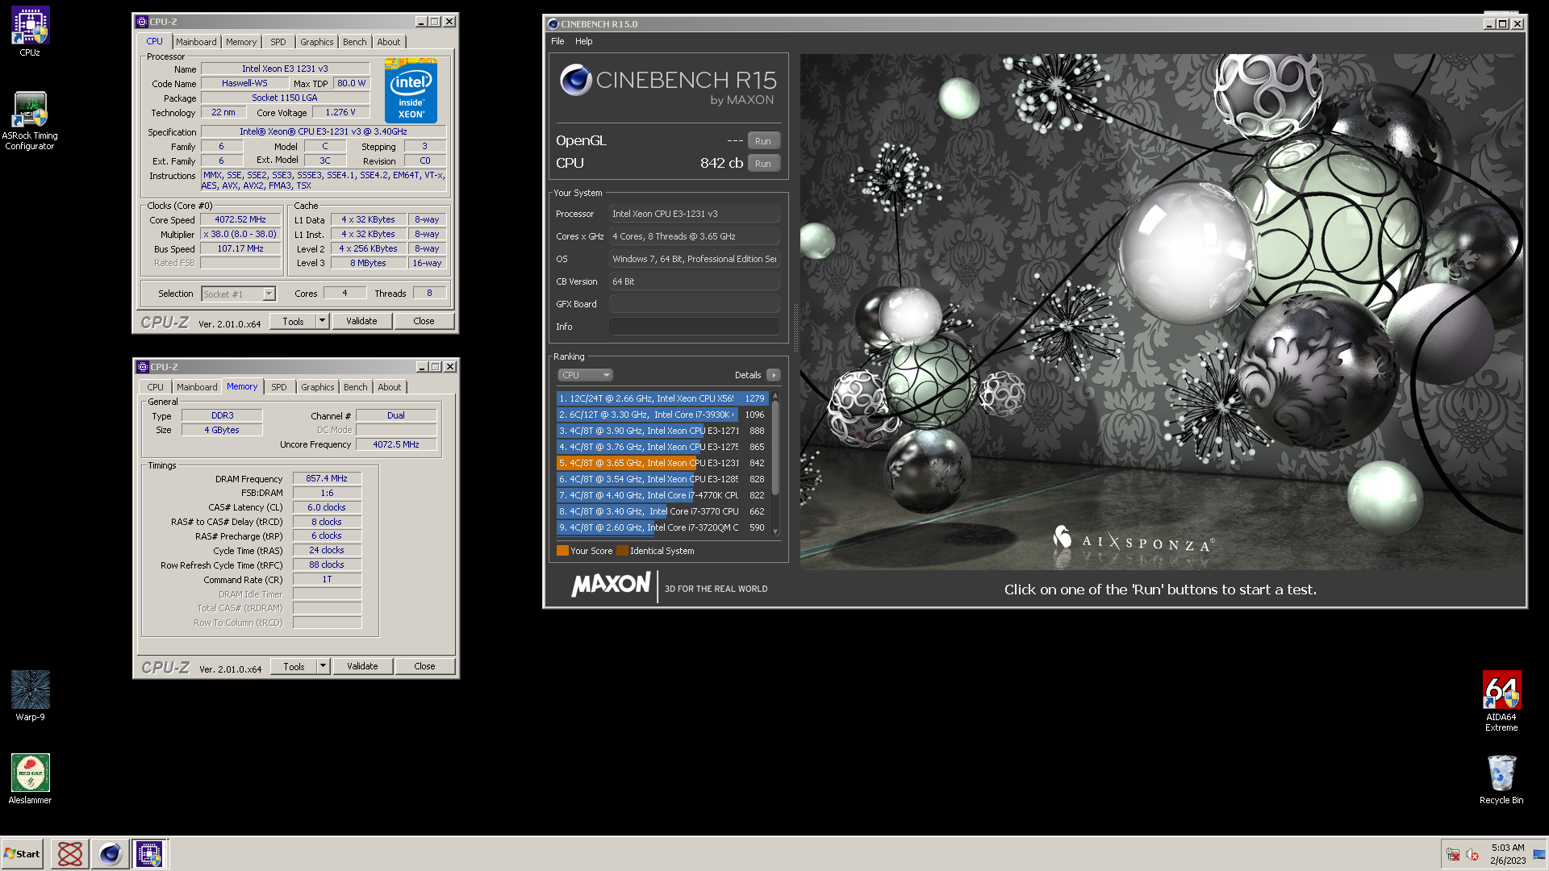The image size is (1549, 871).
Task: Select ranking entry 2 Core i7-3930K
Action: coord(662,415)
